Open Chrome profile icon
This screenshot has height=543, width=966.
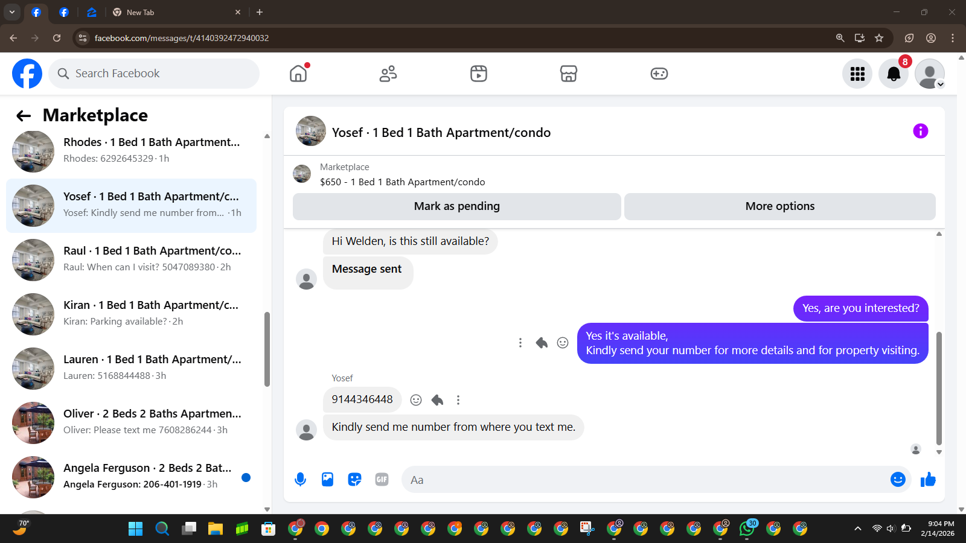pyautogui.click(x=931, y=38)
